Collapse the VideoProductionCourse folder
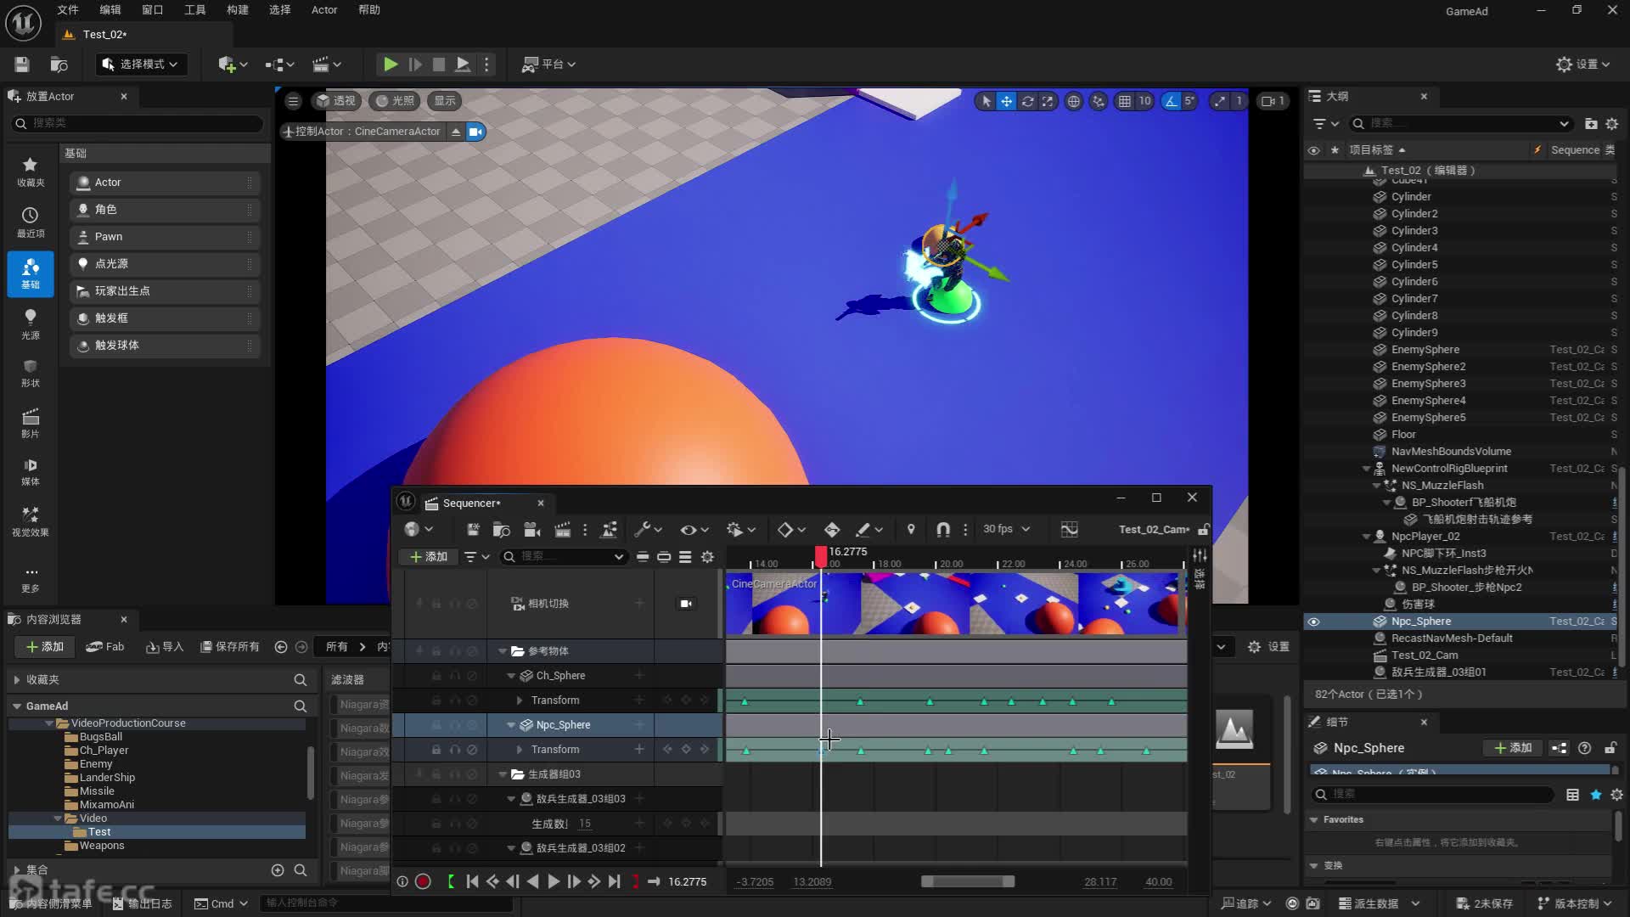Screen dimensions: 1630x917 pyautogui.click(x=49, y=723)
